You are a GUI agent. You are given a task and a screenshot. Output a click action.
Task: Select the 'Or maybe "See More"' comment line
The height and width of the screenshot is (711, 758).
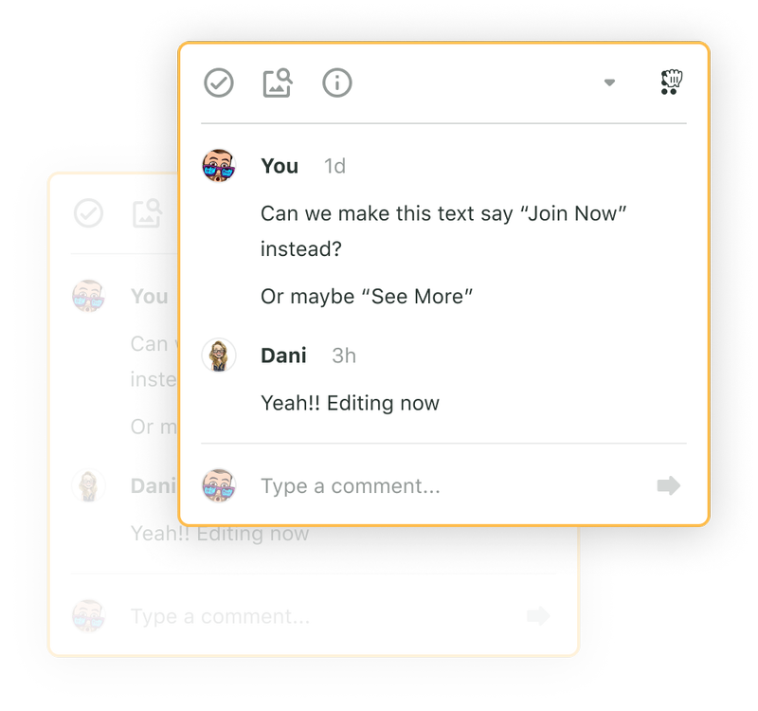tap(367, 297)
